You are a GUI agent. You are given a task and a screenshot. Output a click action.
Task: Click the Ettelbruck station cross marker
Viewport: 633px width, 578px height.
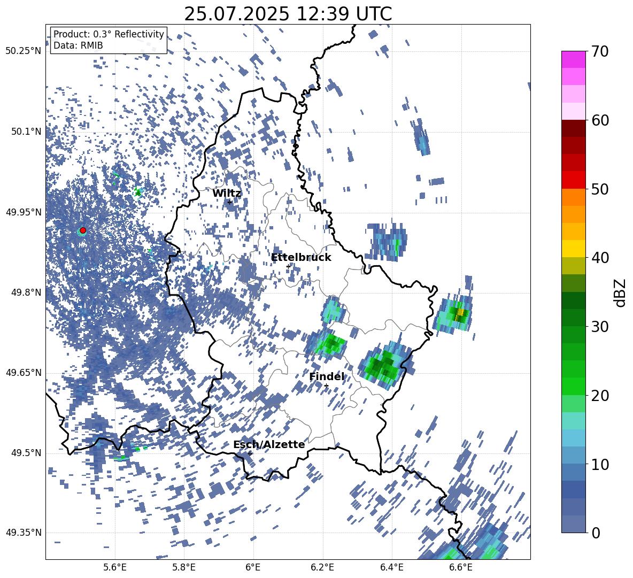click(288, 267)
